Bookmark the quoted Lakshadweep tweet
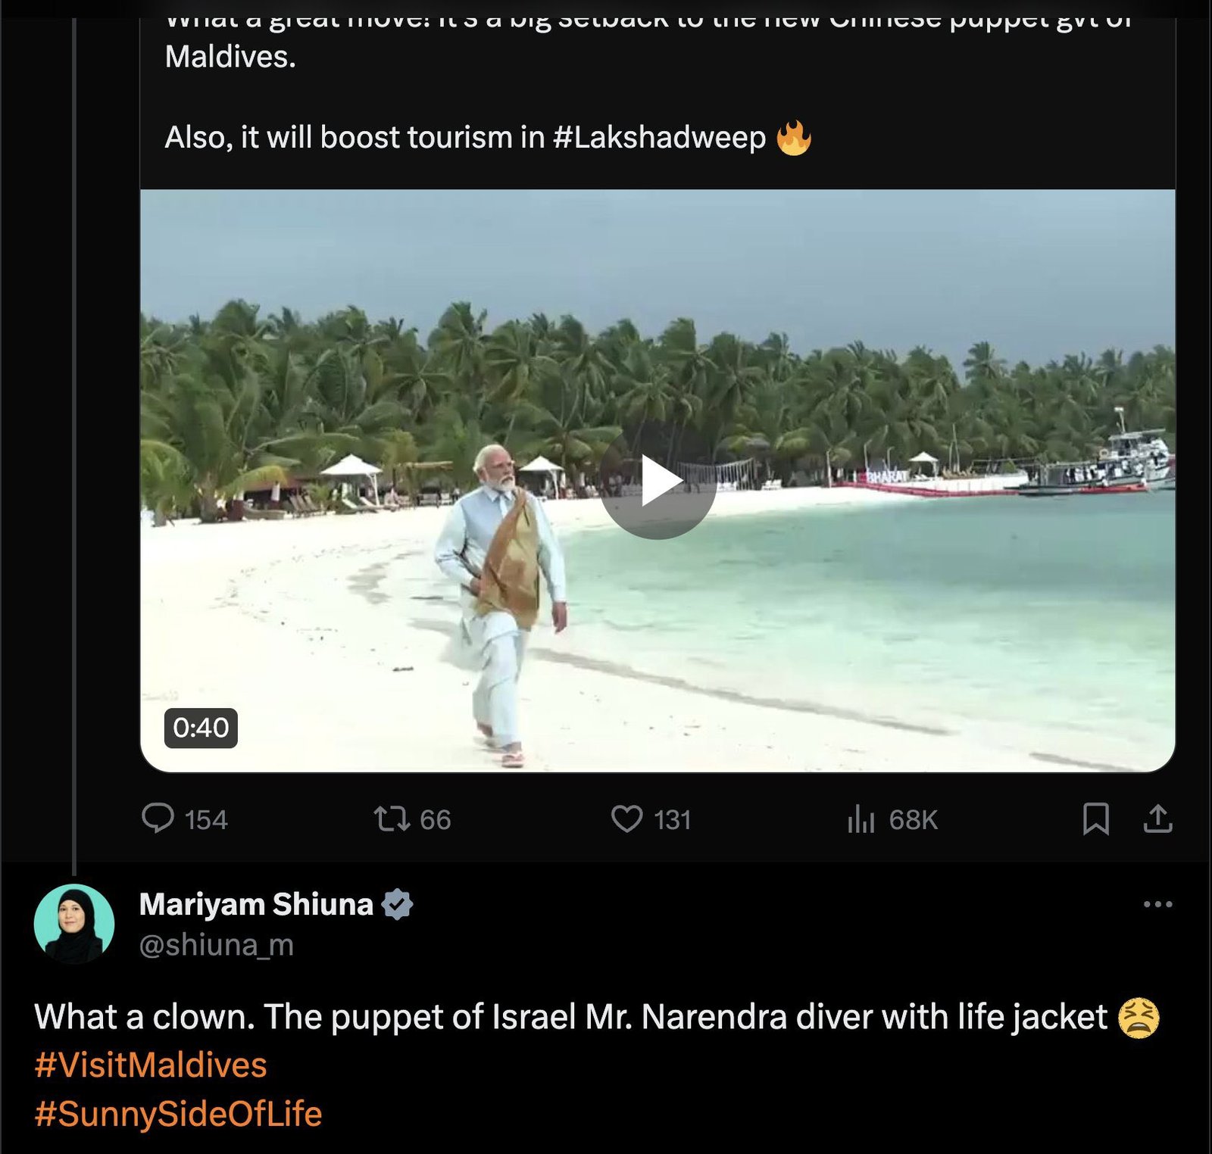This screenshot has width=1212, height=1154. point(1095,819)
